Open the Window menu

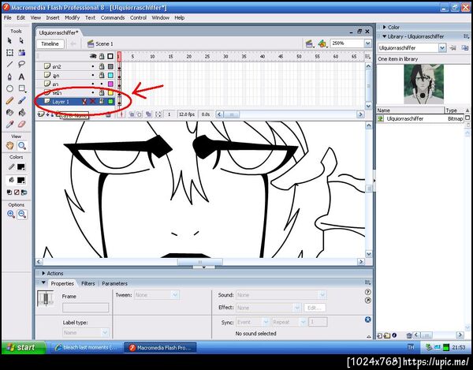[160, 18]
